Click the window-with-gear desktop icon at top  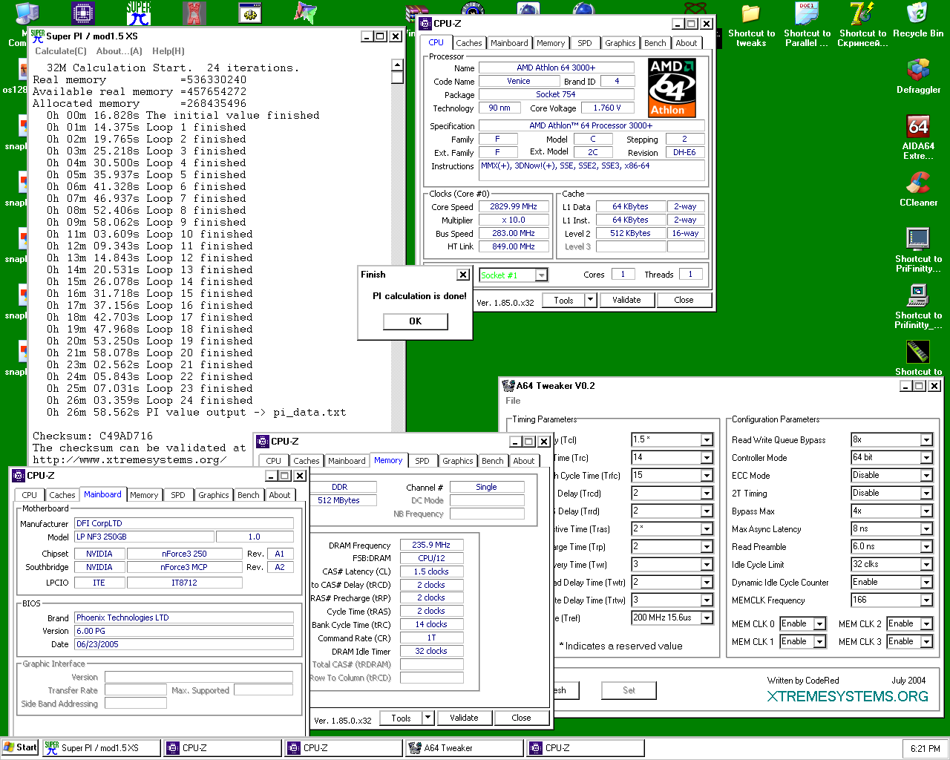coord(250,13)
